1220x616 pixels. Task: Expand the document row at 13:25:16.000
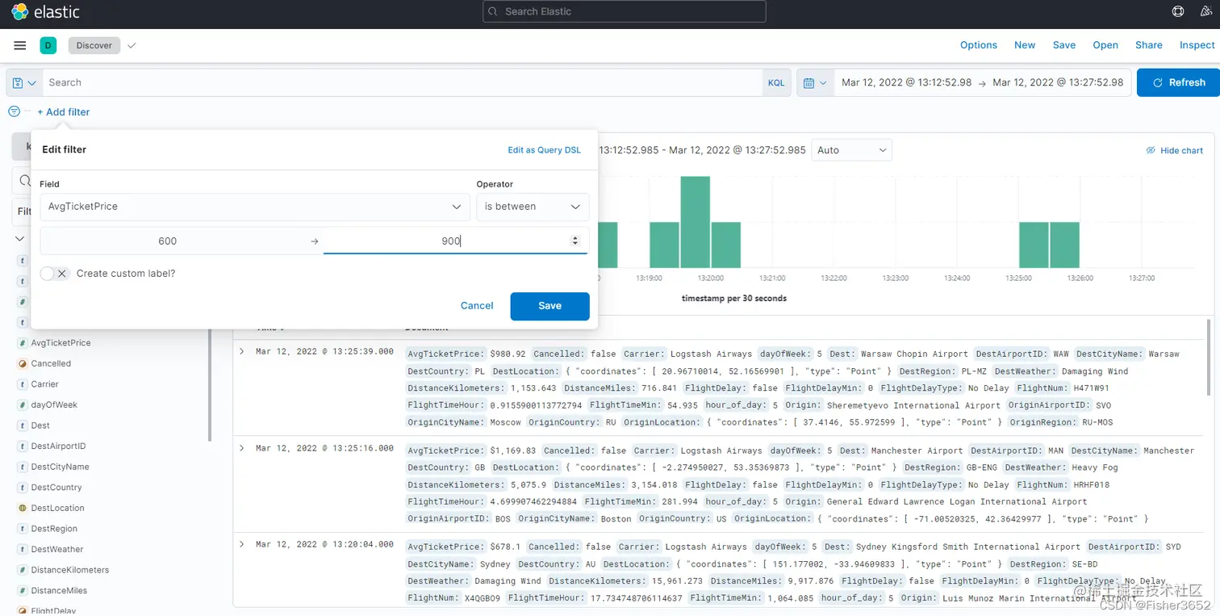pos(241,448)
